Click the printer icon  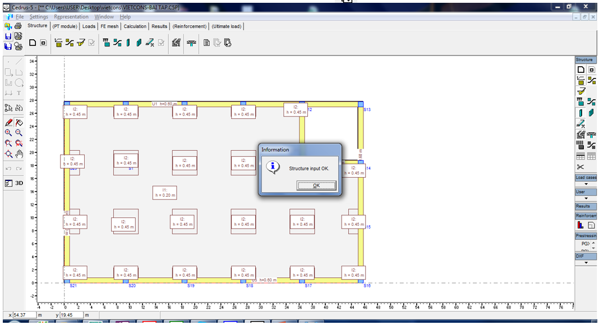(x=18, y=26)
